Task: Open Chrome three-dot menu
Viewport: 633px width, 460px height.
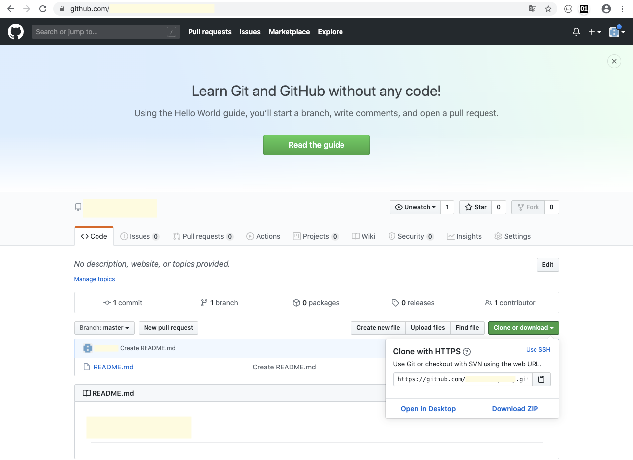Action: click(x=622, y=9)
